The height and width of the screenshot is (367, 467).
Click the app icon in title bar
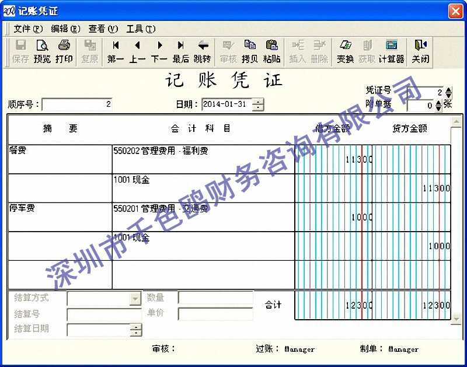pyautogui.click(x=9, y=11)
